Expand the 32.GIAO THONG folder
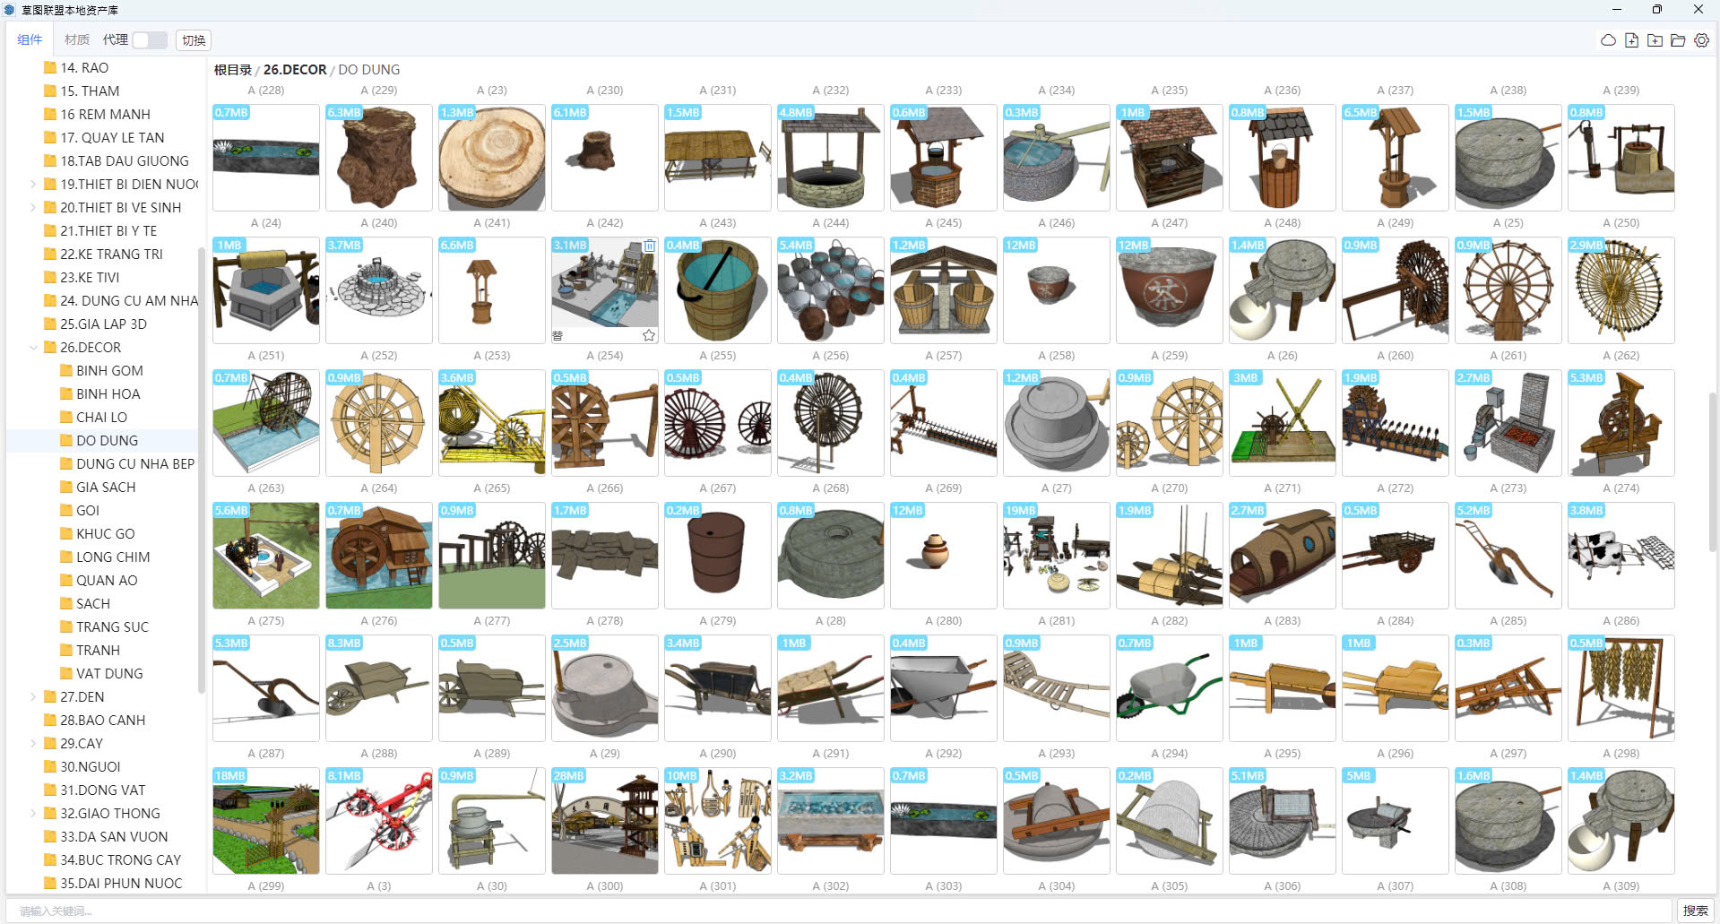1720x924 pixels. point(34,814)
